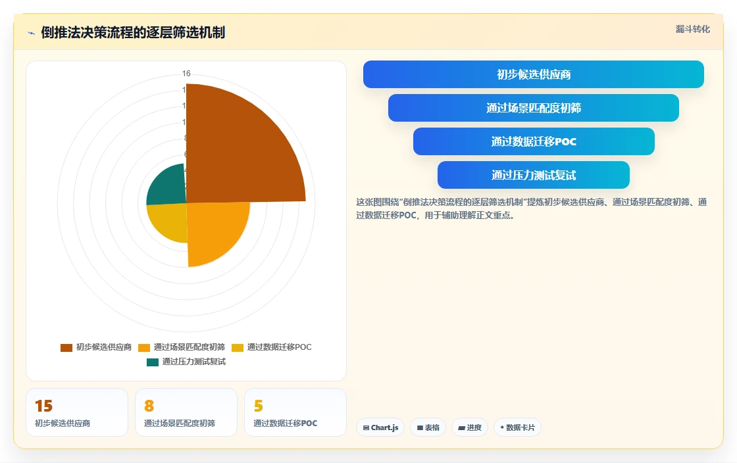
Task: Click the 进度 tag icon
Action: (x=461, y=427)
